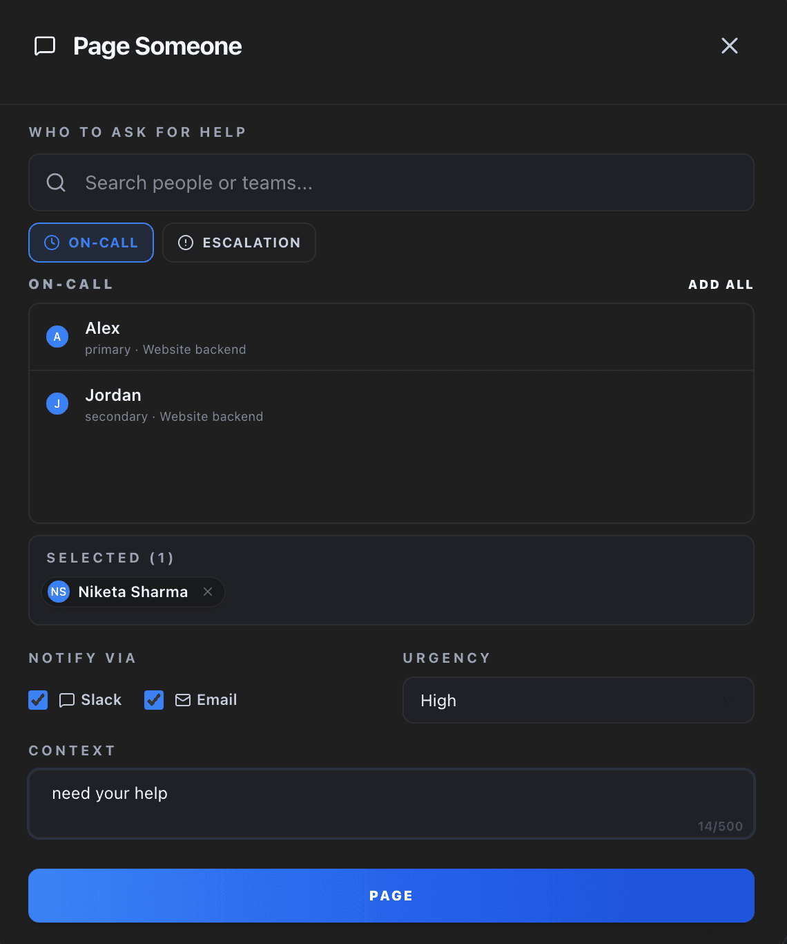This screenshot has height=944, width=787.
Task: Uncheck the Slack notification checkbox
Action: [38, 699]
